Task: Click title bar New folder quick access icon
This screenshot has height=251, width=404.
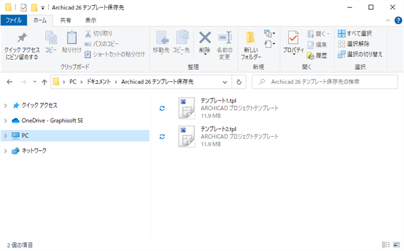Action: point(34,8)
